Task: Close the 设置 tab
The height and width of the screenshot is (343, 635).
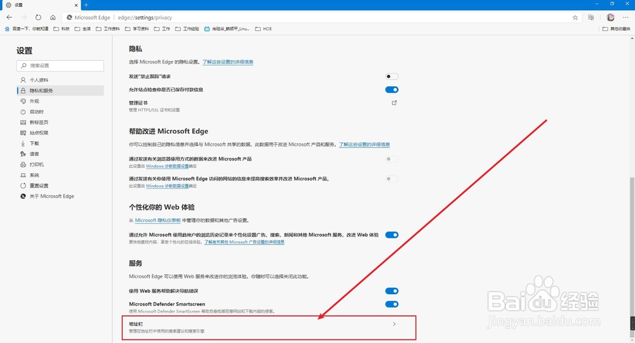Action: coord(76,5)
